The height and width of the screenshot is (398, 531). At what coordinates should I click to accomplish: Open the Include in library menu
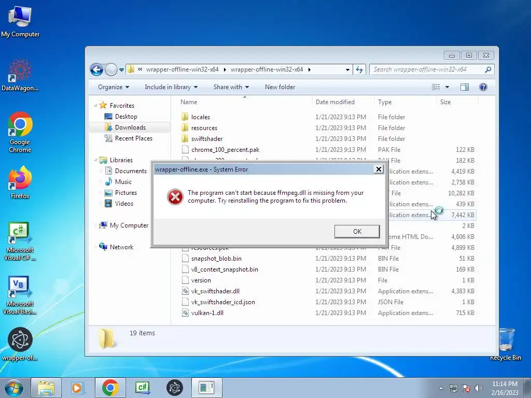(x=171, y=87)
